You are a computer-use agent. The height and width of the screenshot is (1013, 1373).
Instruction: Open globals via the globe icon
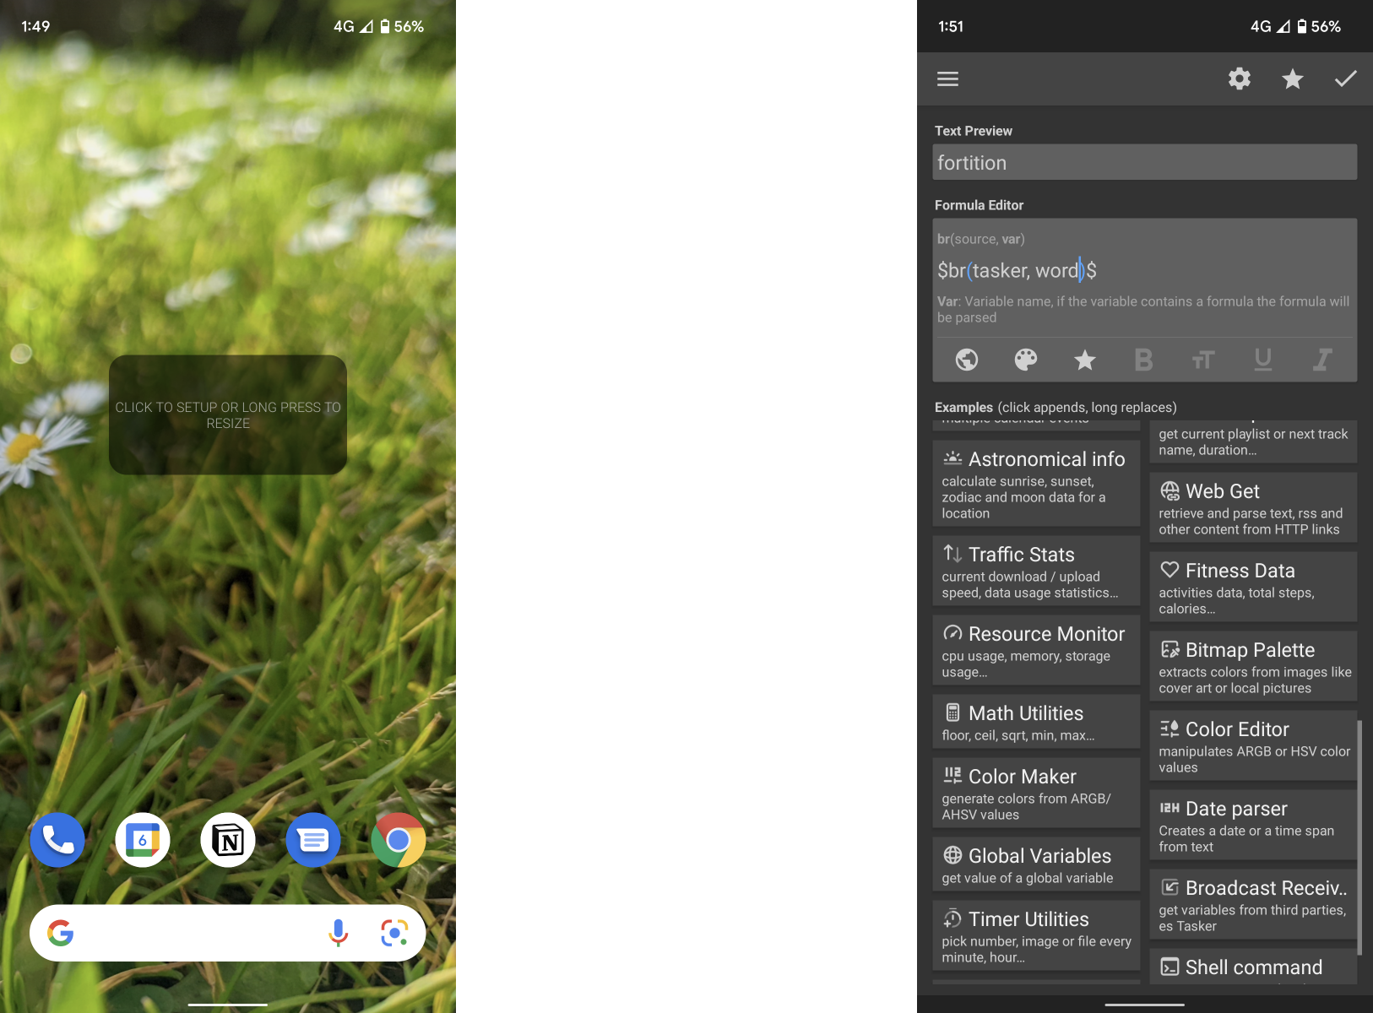click(967, 360)
